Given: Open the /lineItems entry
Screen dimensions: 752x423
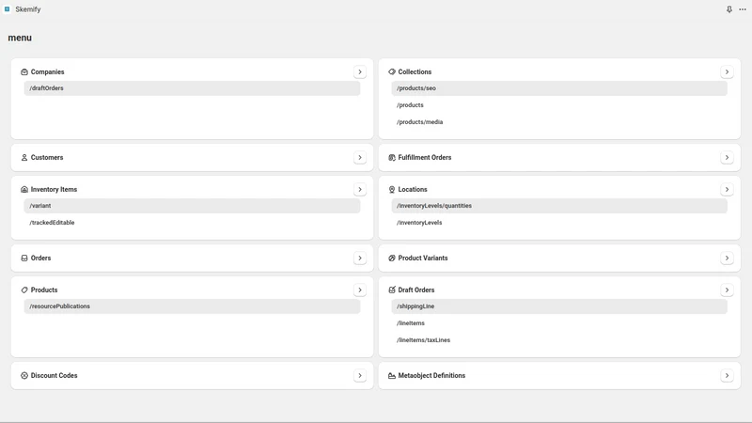Looking at the screenshot, I should (559, 323).
